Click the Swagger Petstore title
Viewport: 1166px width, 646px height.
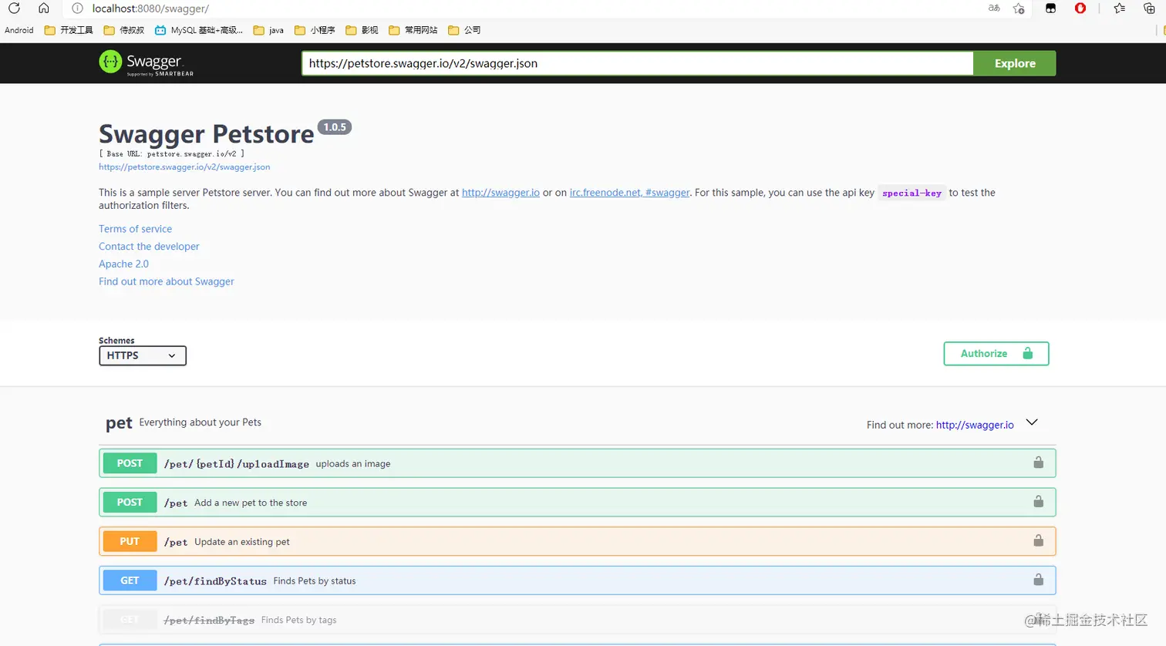tap(206, 134)
